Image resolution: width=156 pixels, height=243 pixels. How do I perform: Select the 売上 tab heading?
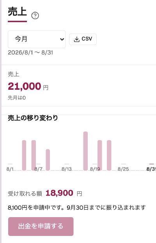point(18,11)
